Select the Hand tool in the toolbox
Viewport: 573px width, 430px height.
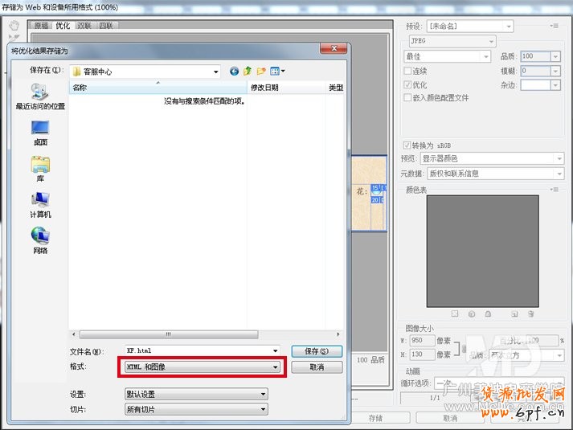click(x=14, y=24)
